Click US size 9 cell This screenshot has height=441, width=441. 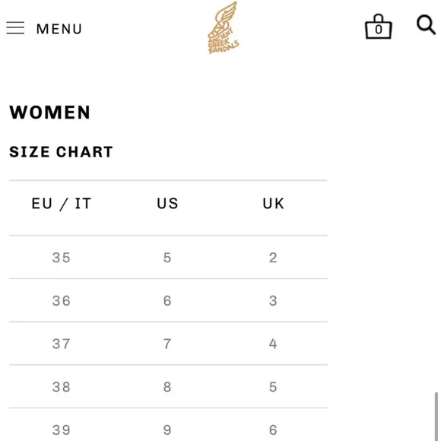tap(167, 430)
